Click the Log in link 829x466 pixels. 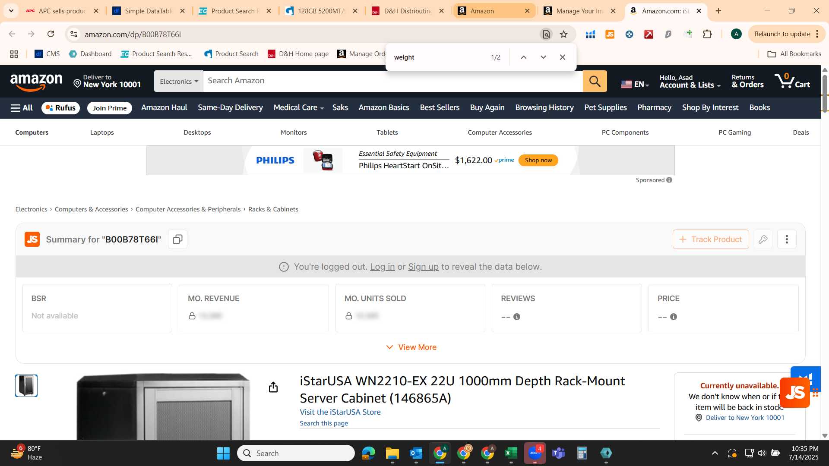tap(382, 267)
